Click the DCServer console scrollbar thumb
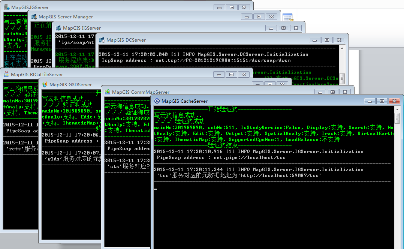Image resolution: width=404 pixels, height=249 pixels. (x=342, y=78)
